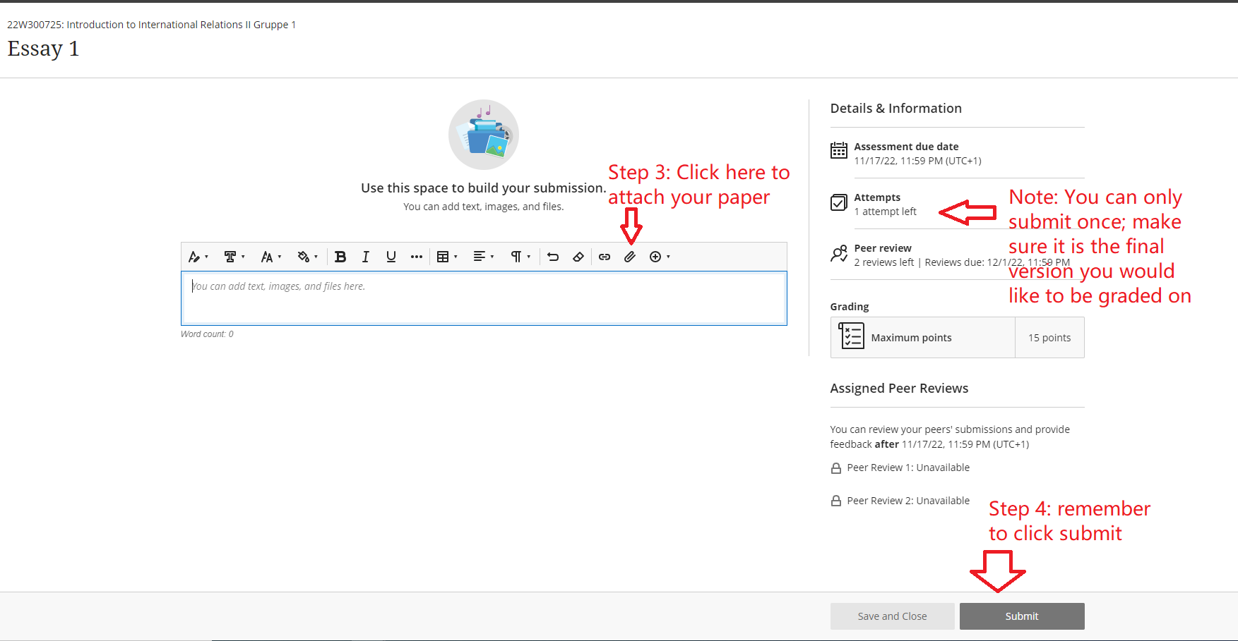Toggle bold formatting
Image resolution: width=1238 pixels, height=641 pixels.
click(x=340, y=257)
